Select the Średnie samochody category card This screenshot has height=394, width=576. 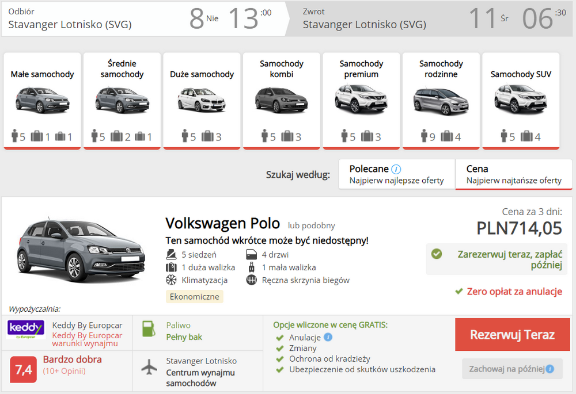point(122,101)
